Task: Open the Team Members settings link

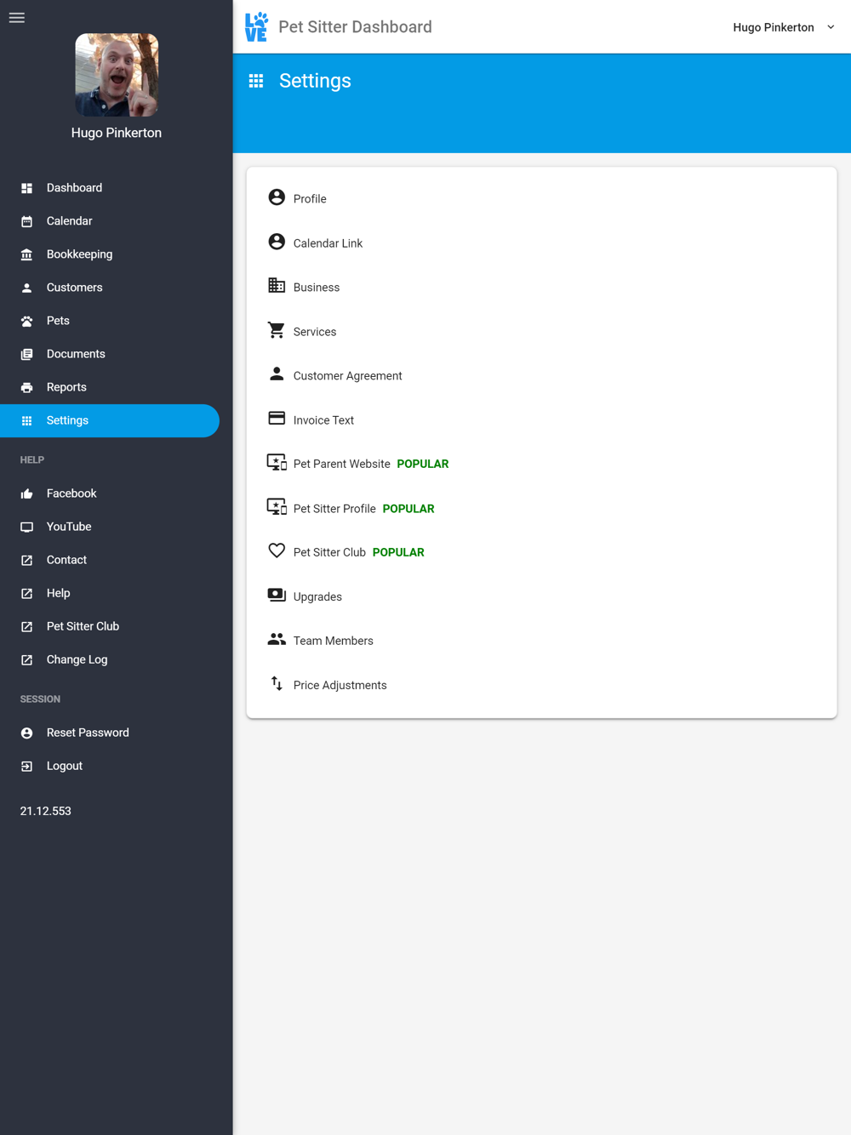Action: 333,642
